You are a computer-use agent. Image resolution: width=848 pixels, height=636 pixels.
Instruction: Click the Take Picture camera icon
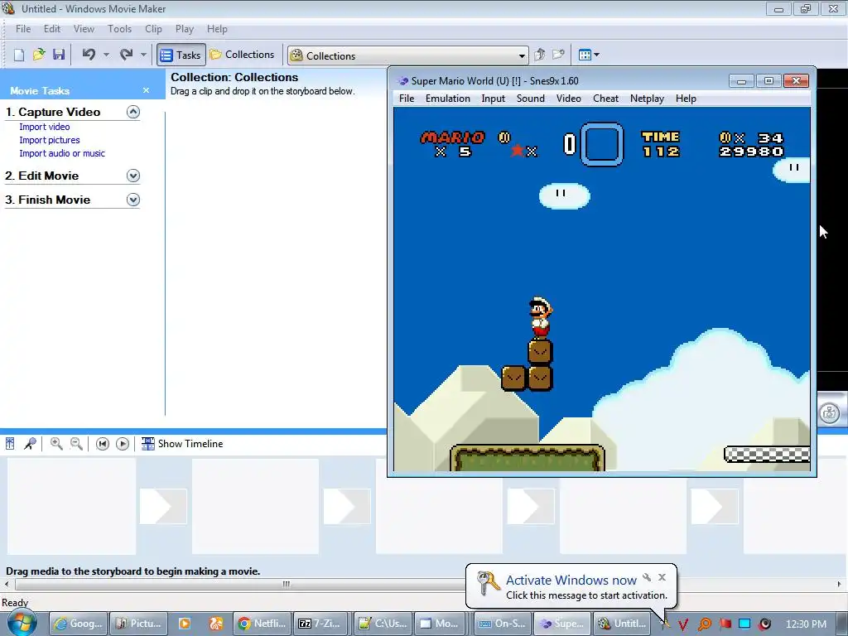point(830,414)
